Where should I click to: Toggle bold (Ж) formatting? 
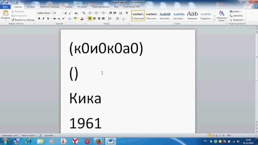point(39,19)
